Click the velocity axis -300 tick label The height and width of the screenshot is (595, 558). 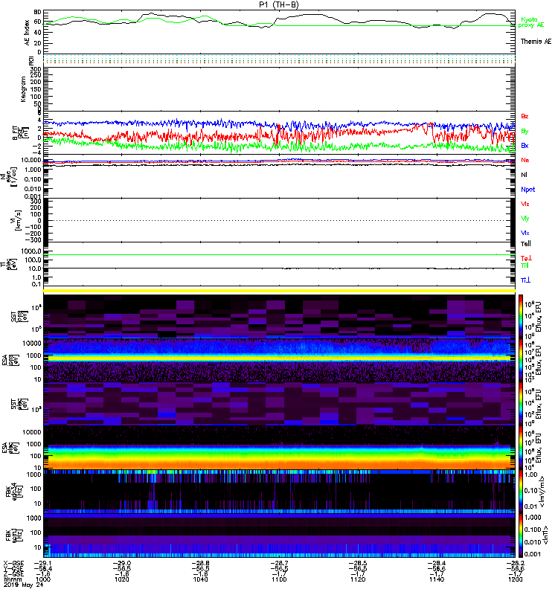[x=33, y=239]
